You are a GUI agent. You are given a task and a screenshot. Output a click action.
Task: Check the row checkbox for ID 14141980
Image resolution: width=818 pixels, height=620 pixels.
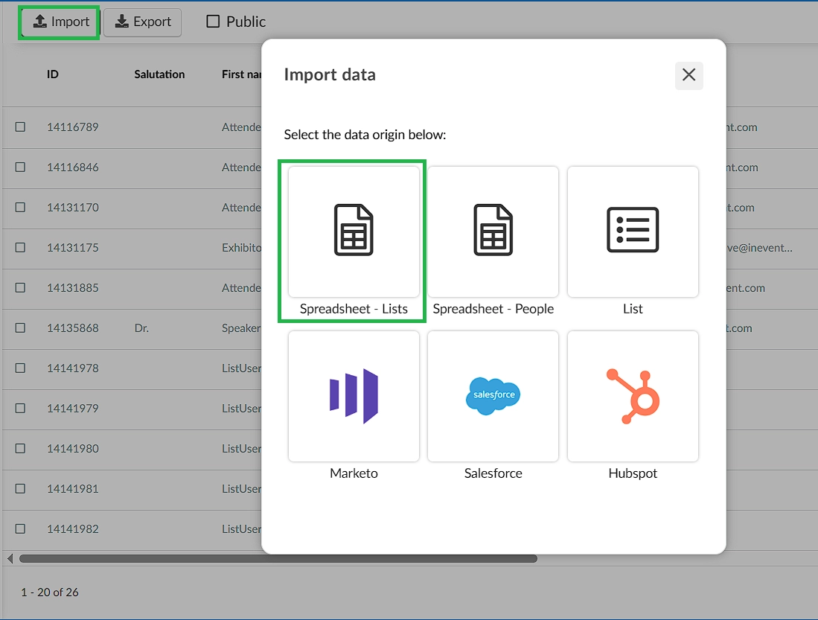coord(20,448)
